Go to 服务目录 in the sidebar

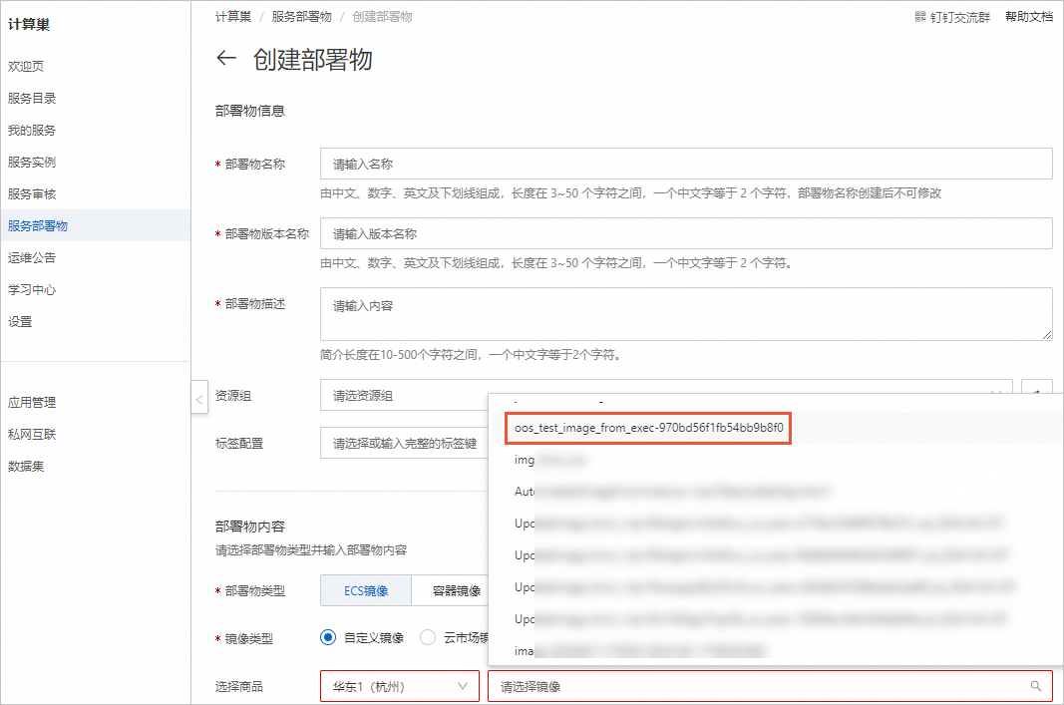pos(32,98)
